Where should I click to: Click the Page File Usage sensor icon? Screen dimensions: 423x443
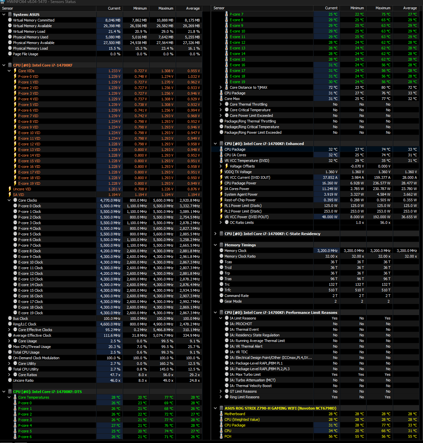(x=10, y=54)
